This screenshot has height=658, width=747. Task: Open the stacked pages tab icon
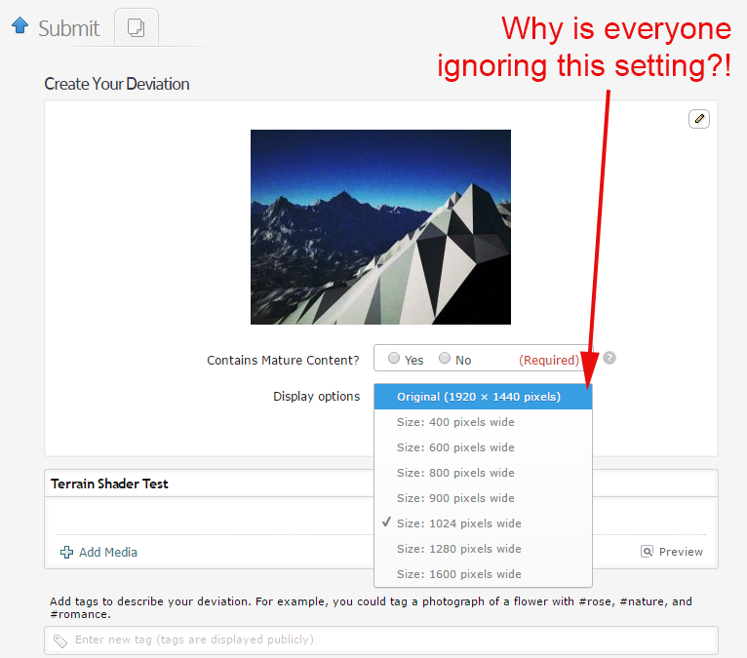pyautogui.click(x=137, y=27)
